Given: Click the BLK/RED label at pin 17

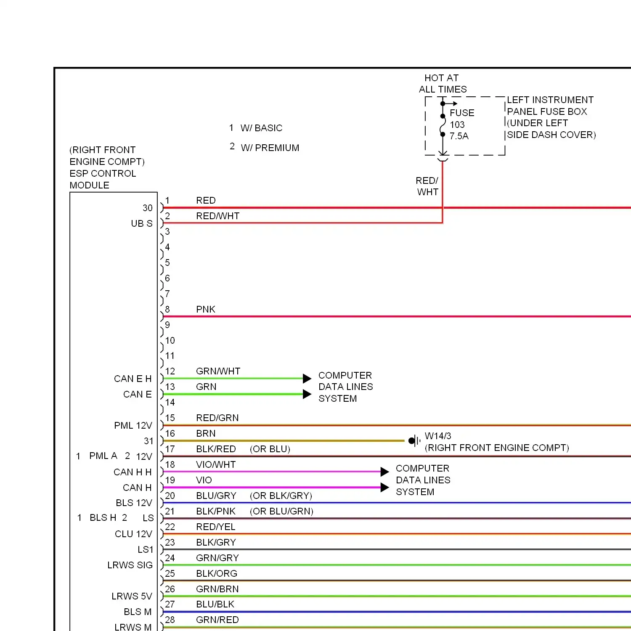Looking at the screenshot, I should (216, 449).
